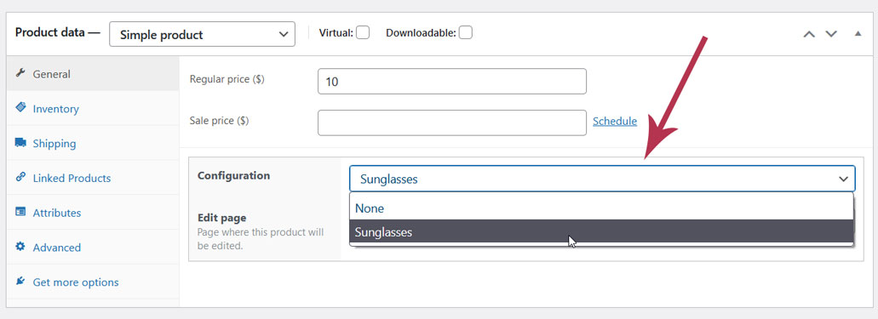Image resolution: width=878 pixels, height=319 pixels.
Task: Collapse the Product data panel
Action: [858, 33]
